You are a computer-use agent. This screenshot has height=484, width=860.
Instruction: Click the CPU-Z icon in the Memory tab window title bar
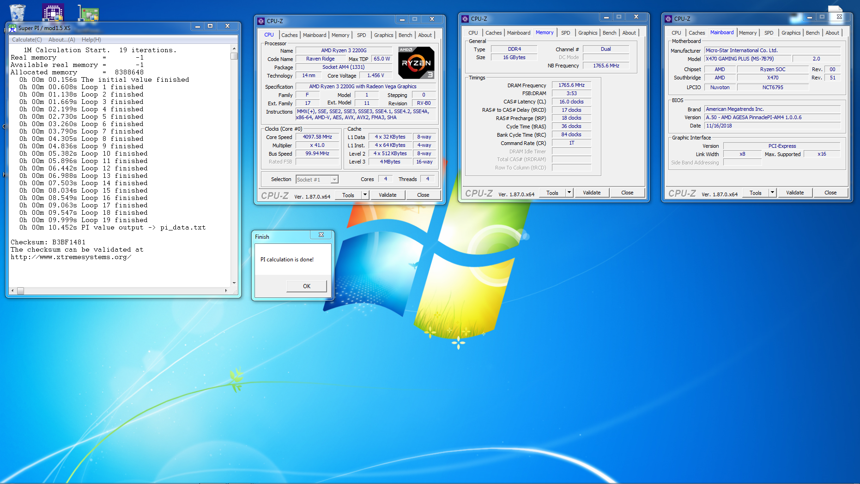[465, 19]
